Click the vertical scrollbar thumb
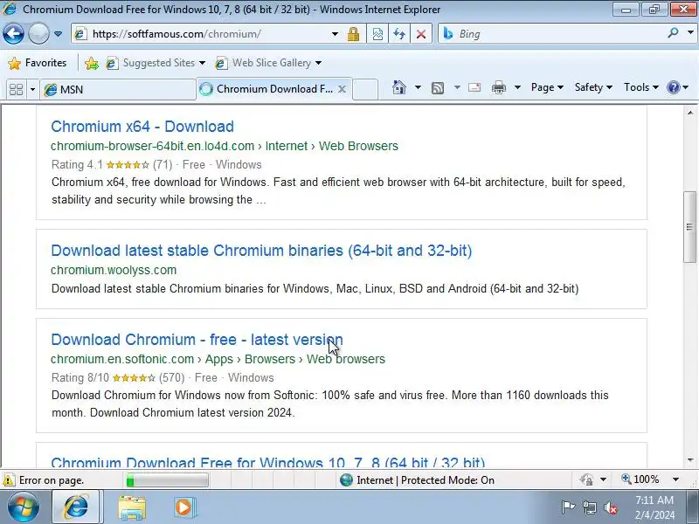This screenshot has width=699, height=524. pos(689,227)
